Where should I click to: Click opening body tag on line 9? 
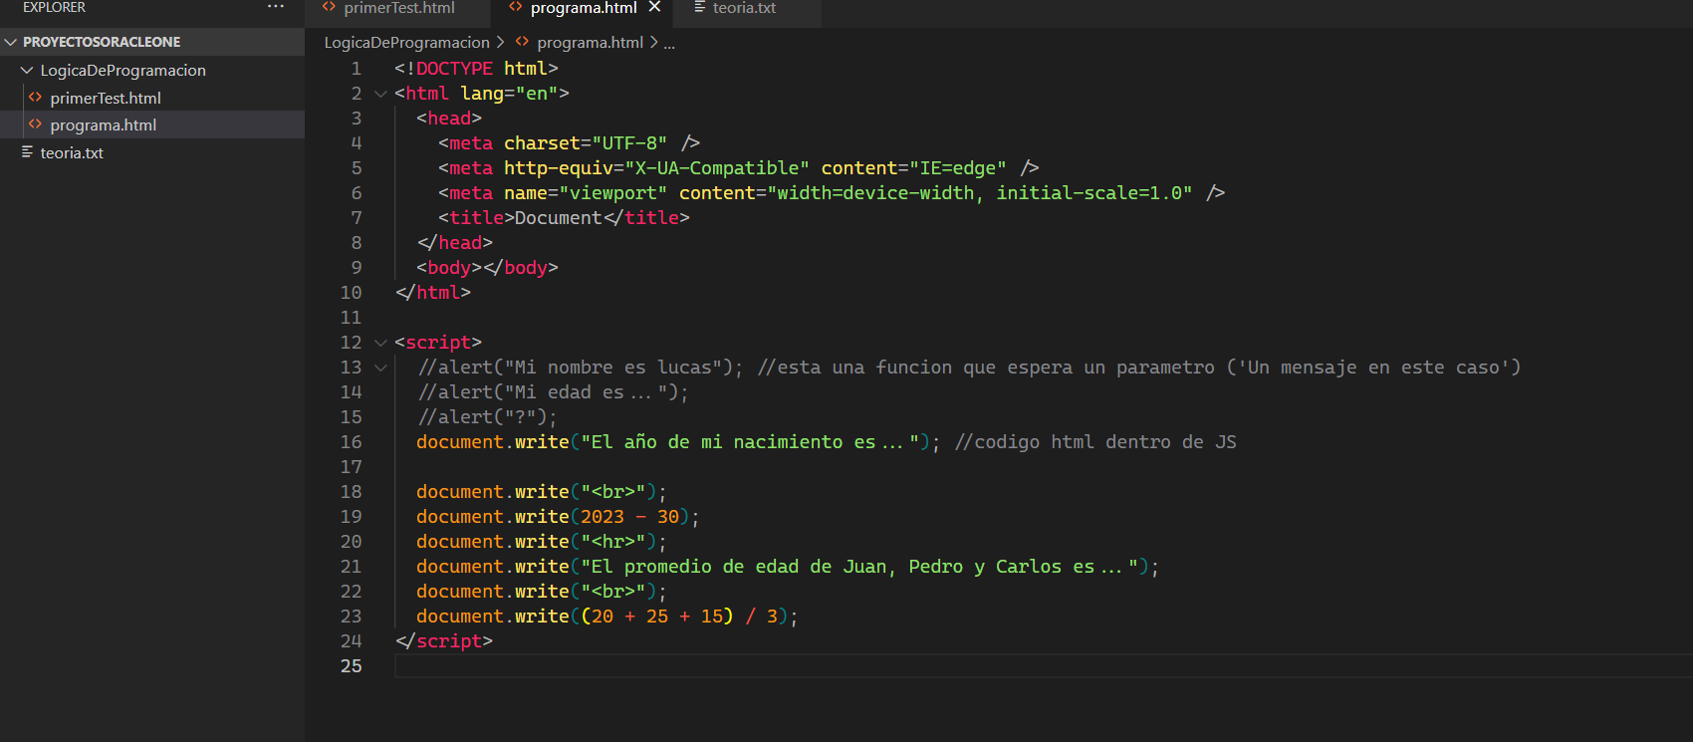click(449, 268)
